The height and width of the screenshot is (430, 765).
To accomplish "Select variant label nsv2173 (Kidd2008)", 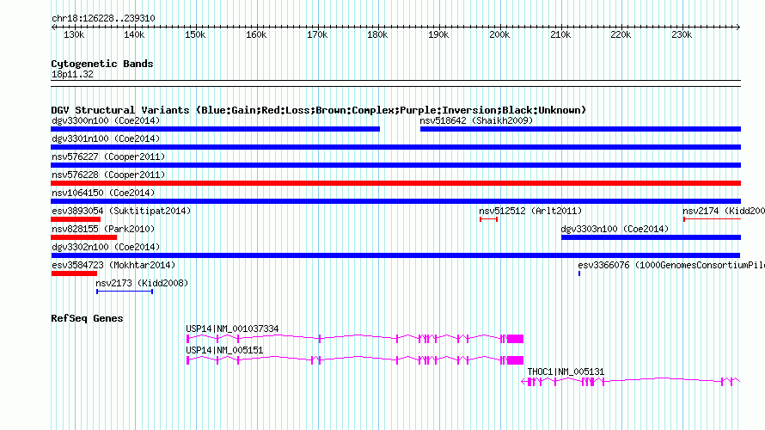I will (x=142, y=283).
